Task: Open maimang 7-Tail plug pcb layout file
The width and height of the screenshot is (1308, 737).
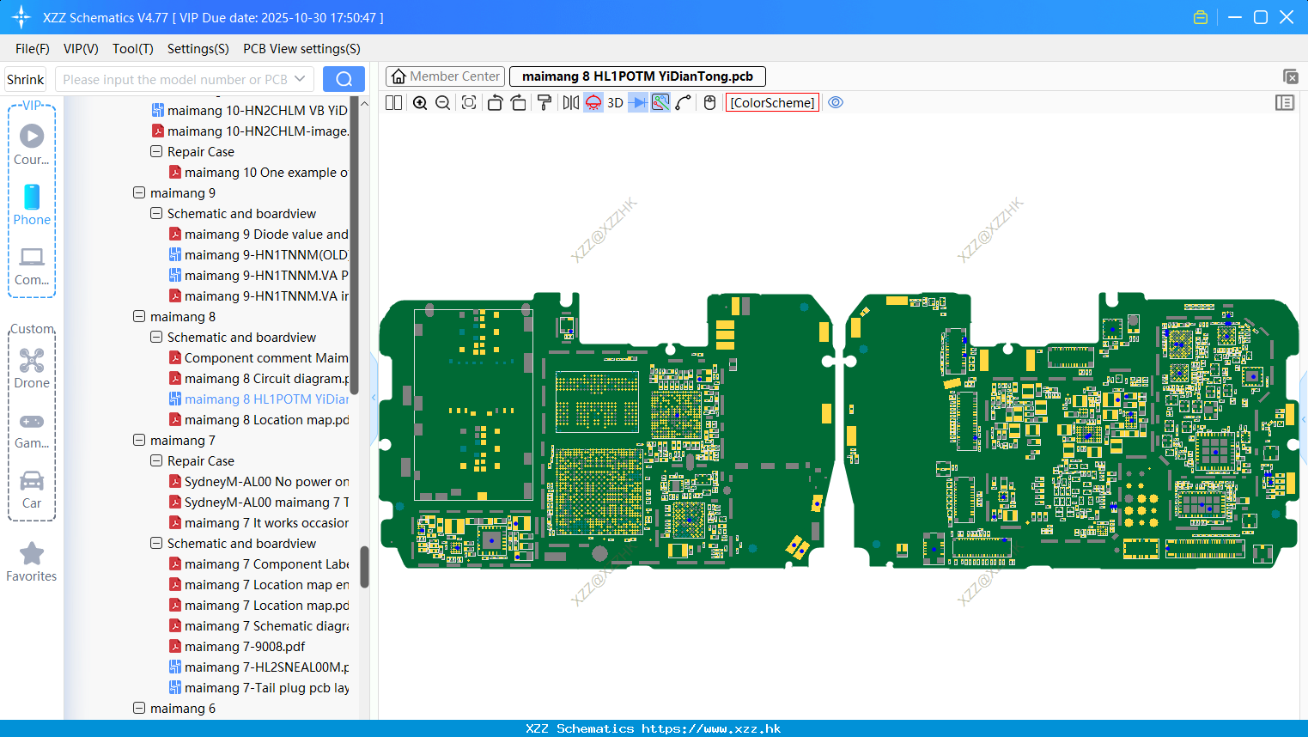Action: pos(259,688)
